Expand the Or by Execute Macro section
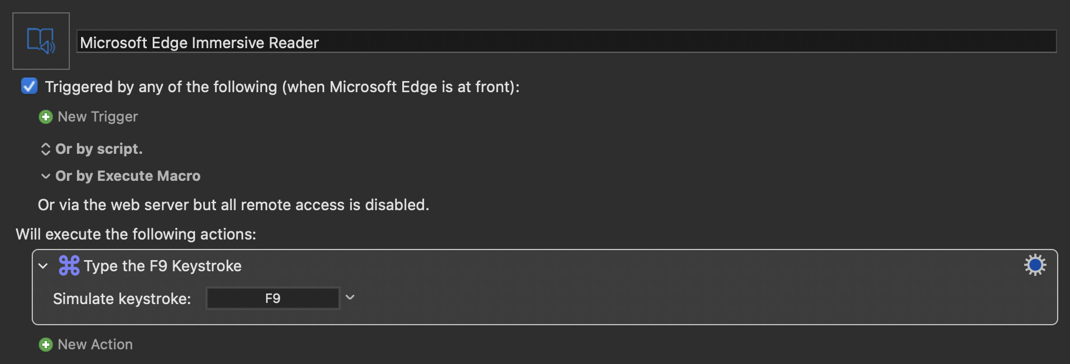Viewport: 1070px width, 364px height. pos(46,176)
